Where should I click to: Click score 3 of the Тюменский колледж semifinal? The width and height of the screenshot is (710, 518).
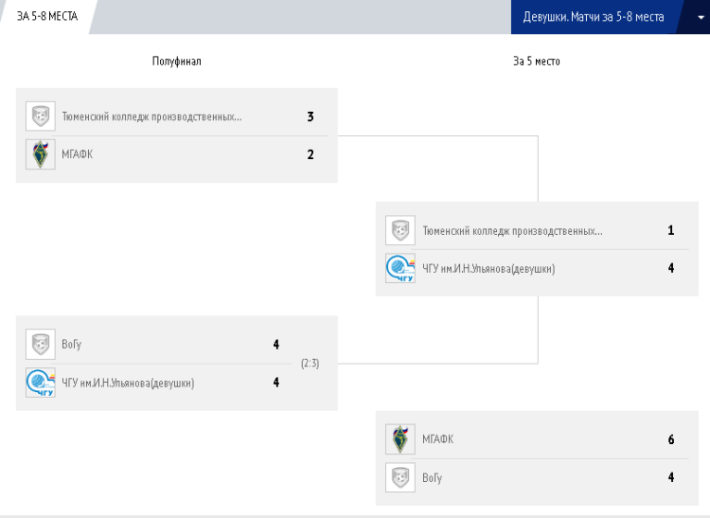tap(310, 117)
